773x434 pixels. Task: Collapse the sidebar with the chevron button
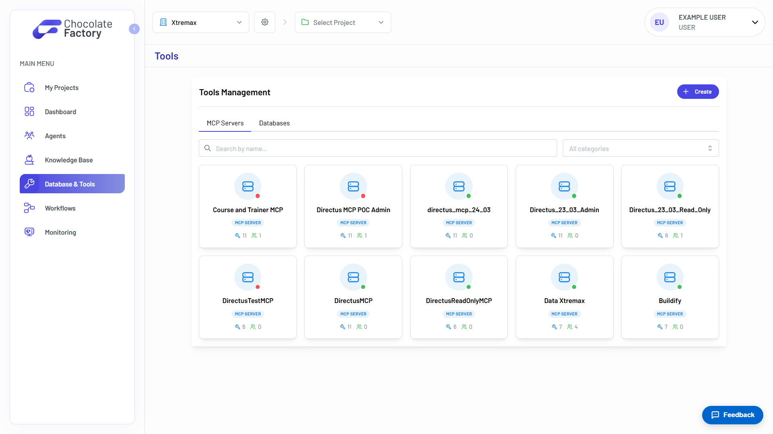pyautogui.click(x=134, y=29)
